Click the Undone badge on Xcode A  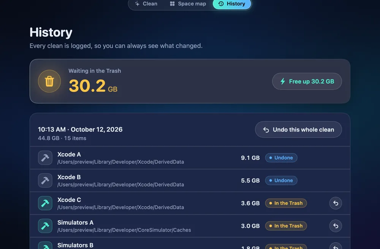[x=281, y=158]
